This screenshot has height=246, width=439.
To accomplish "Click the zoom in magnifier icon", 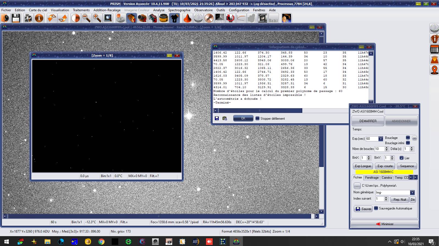I will click(97, 18).
